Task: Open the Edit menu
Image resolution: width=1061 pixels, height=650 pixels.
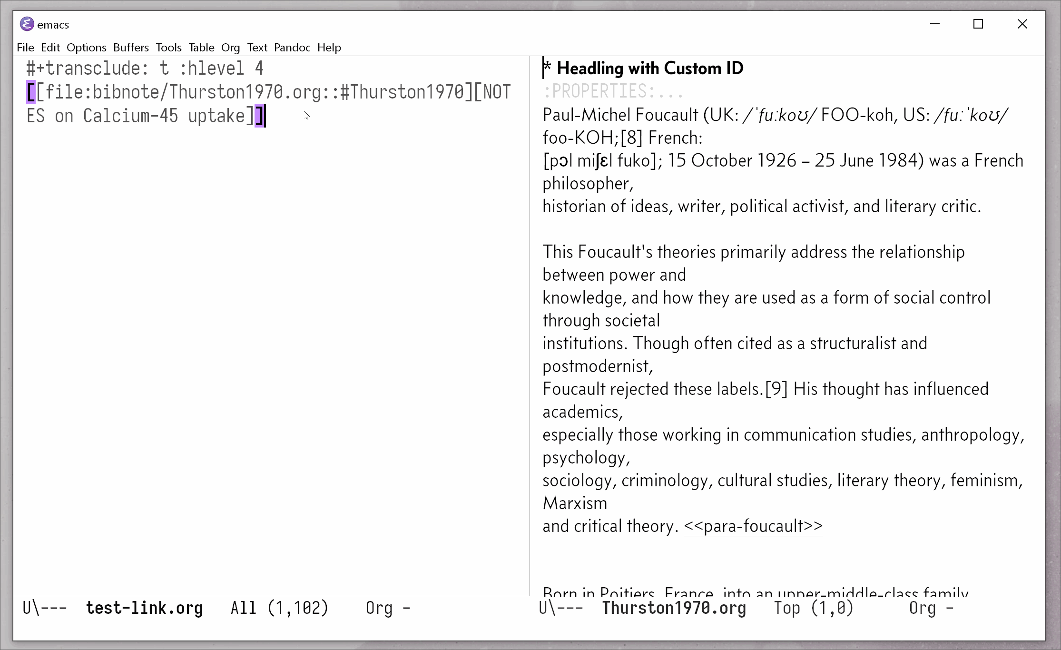Action: point(50,47)
